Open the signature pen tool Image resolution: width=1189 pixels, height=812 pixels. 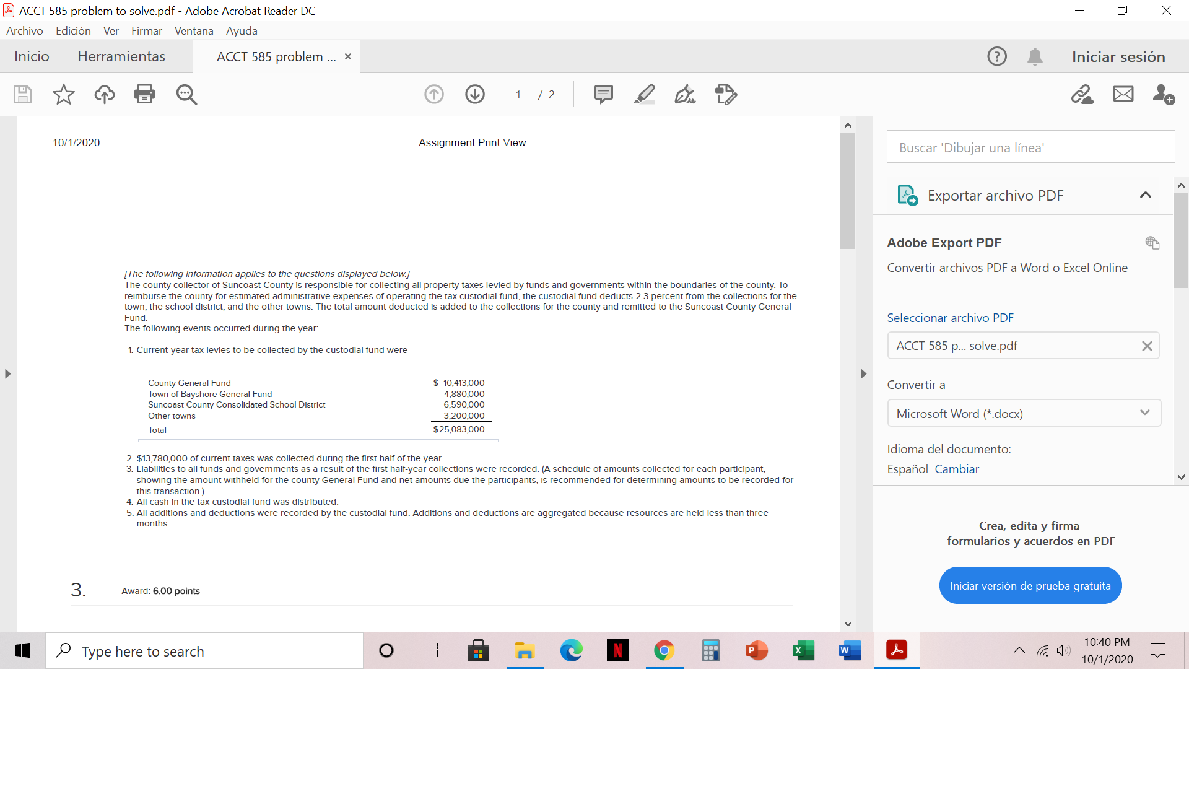(684, 94)
